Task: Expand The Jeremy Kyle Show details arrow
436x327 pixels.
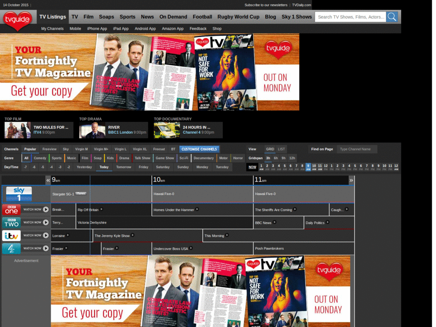Action: 132,235
